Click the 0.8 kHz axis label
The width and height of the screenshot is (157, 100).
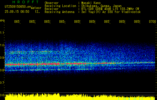(x=2, y=70)
